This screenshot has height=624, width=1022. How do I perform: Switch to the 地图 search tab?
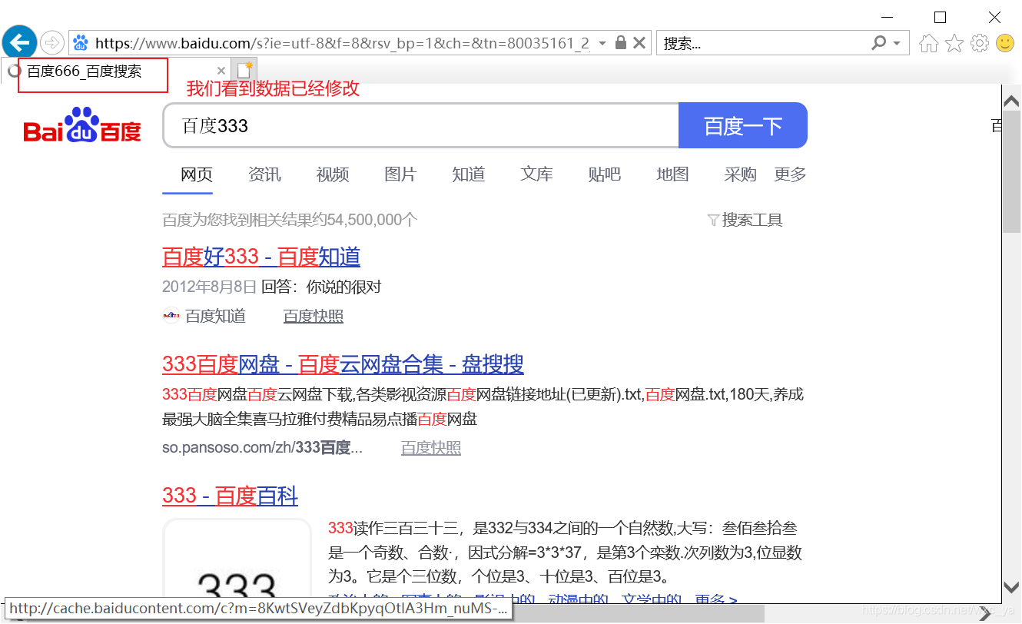[672, 174]
